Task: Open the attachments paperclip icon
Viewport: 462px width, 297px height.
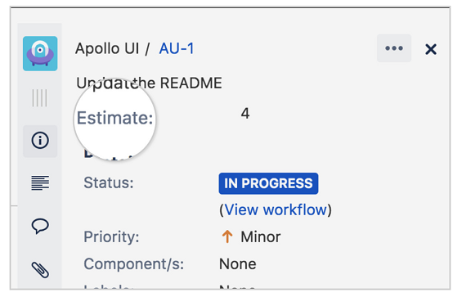Action: [x=40, y=269]
